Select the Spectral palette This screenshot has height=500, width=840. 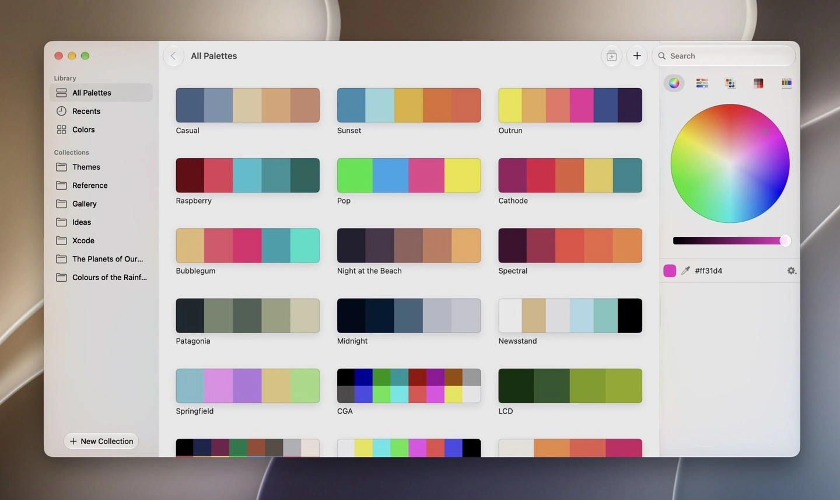tap(570, 246)
